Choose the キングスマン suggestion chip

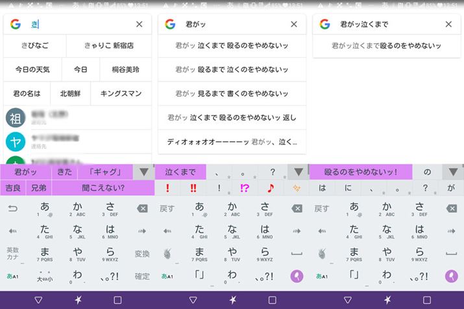(x=121, y=93)
